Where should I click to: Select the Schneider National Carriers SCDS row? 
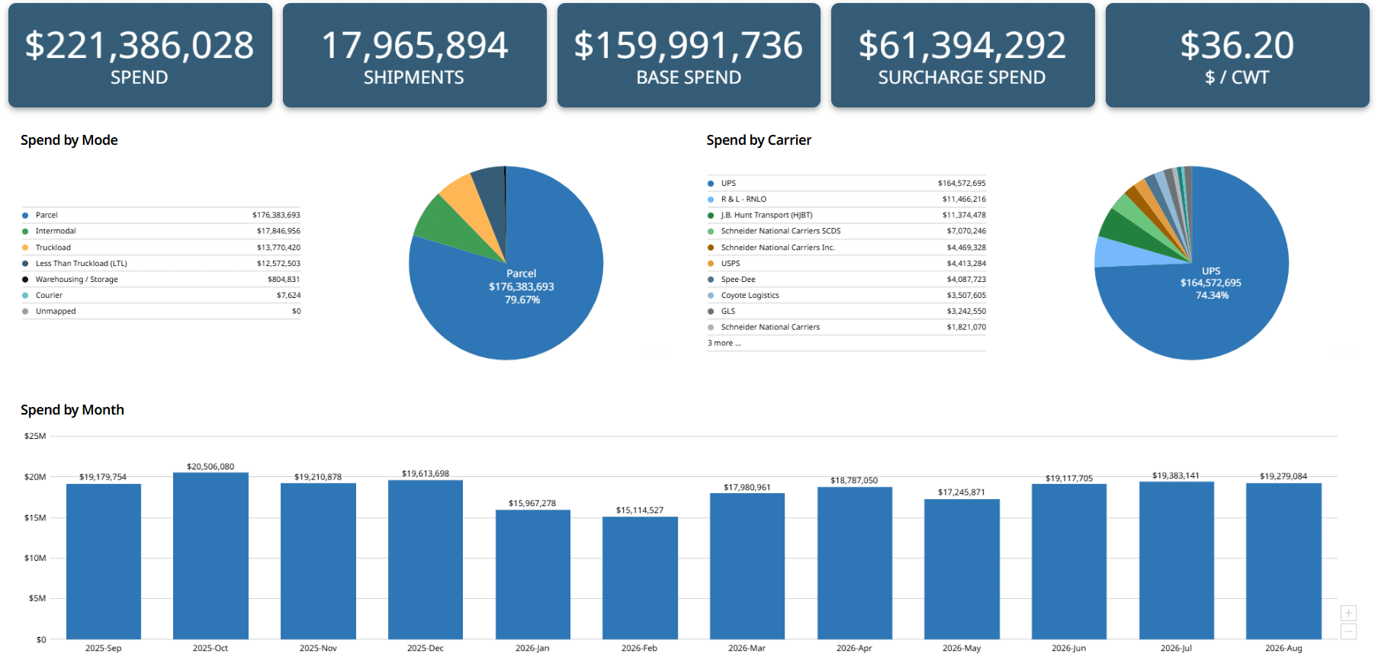(x=846, y=231)
